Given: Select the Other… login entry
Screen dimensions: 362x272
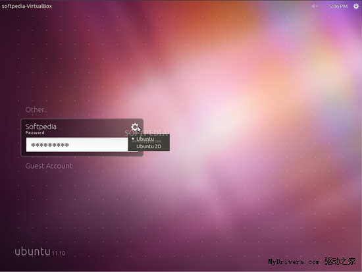Looking at the screenshot, I should click(x=36, y=109).
